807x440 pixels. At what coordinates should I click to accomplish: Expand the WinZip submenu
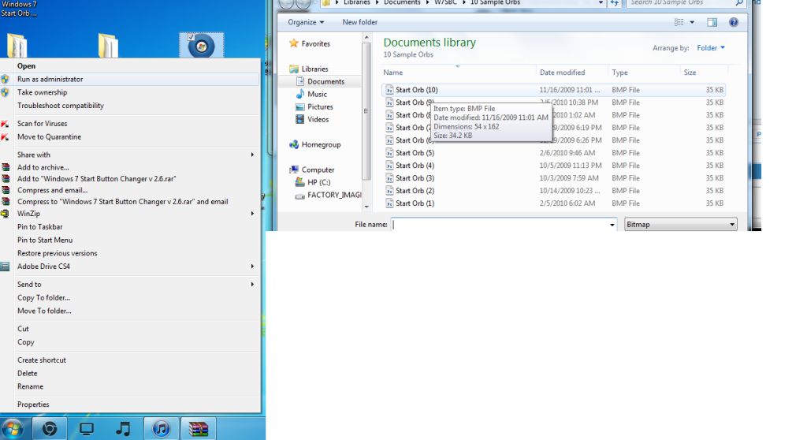[252, 214]
